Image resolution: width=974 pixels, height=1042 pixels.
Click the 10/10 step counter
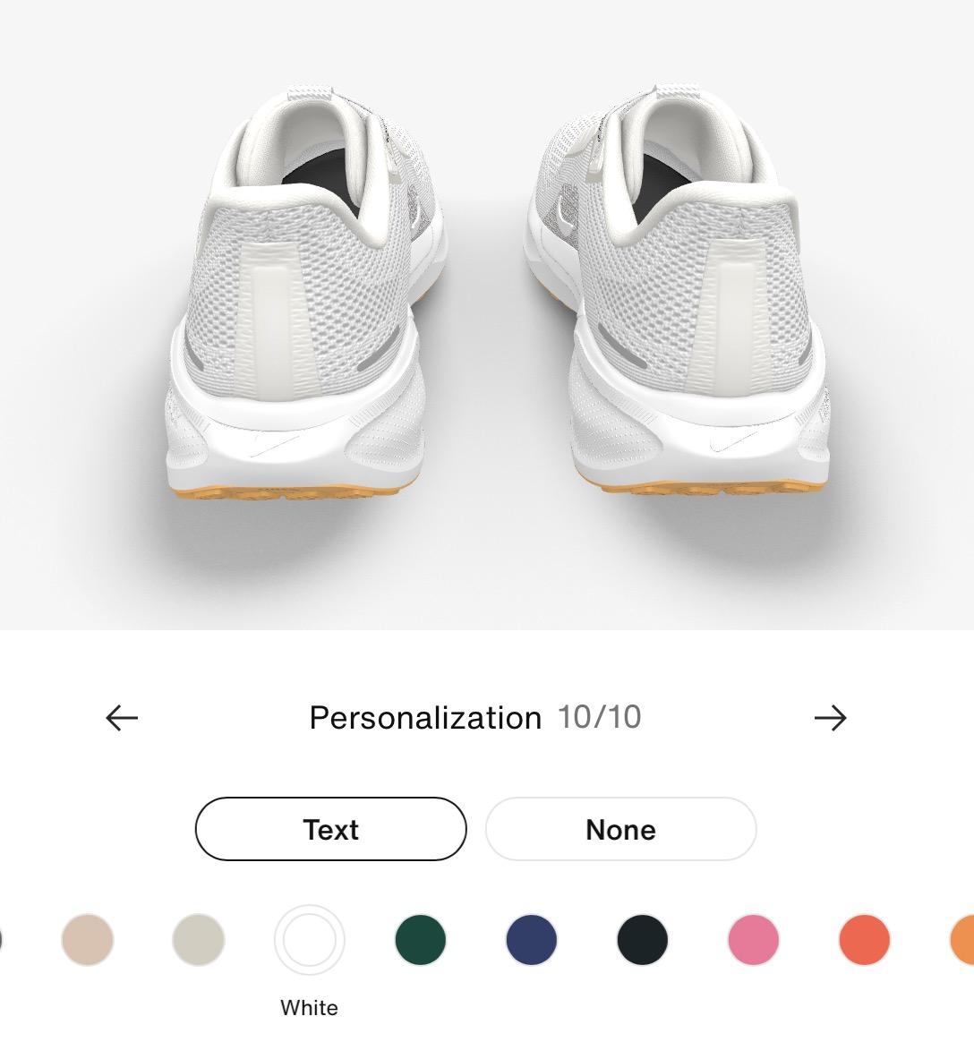599,717
